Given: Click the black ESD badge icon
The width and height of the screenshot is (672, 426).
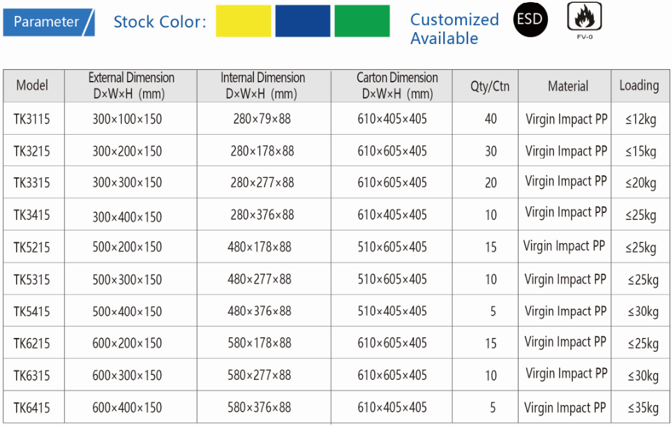Looking at the screenshot, I should pyautogui.click(x=530, y=20).
